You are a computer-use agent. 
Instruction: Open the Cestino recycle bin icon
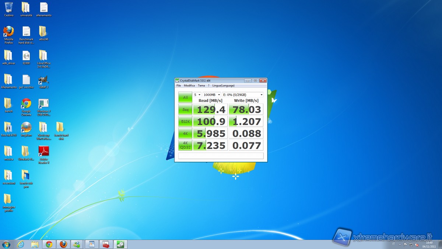pyautogui.click(x=8, y=8)
